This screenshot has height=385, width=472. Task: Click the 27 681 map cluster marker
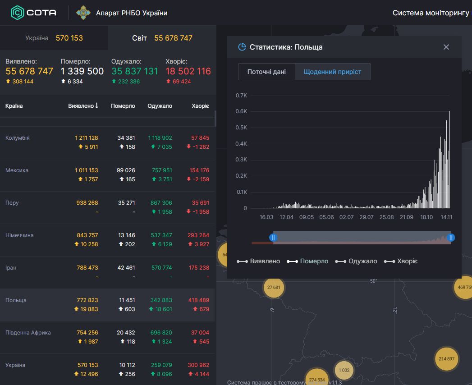point(274,287)
